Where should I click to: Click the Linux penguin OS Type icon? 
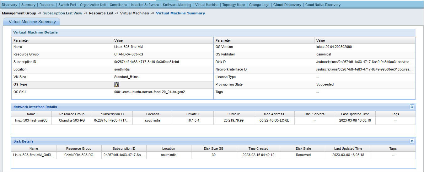pos(117,85)
